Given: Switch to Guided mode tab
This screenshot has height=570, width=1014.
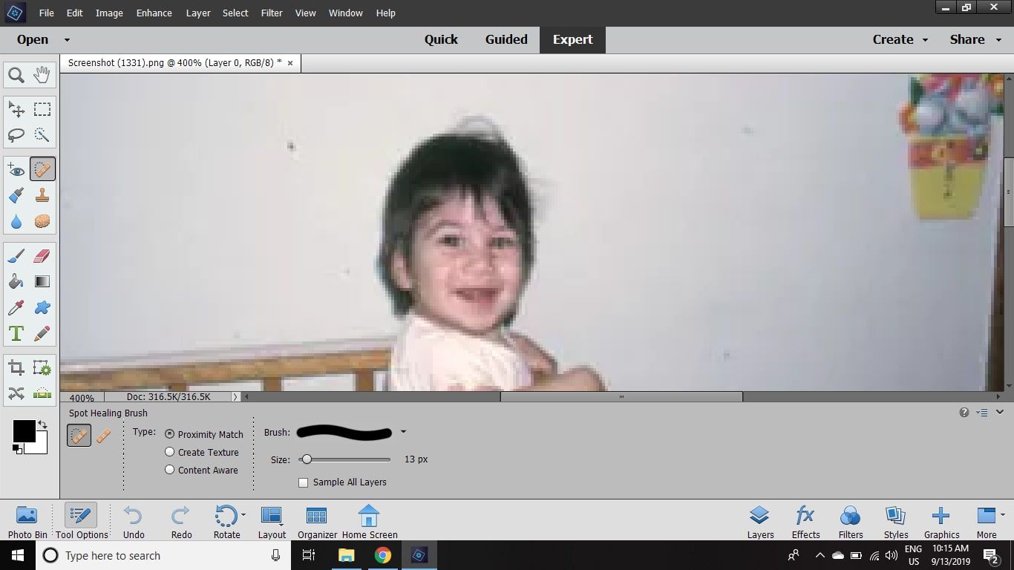Looking at the screenshot, I should [506, 39].
